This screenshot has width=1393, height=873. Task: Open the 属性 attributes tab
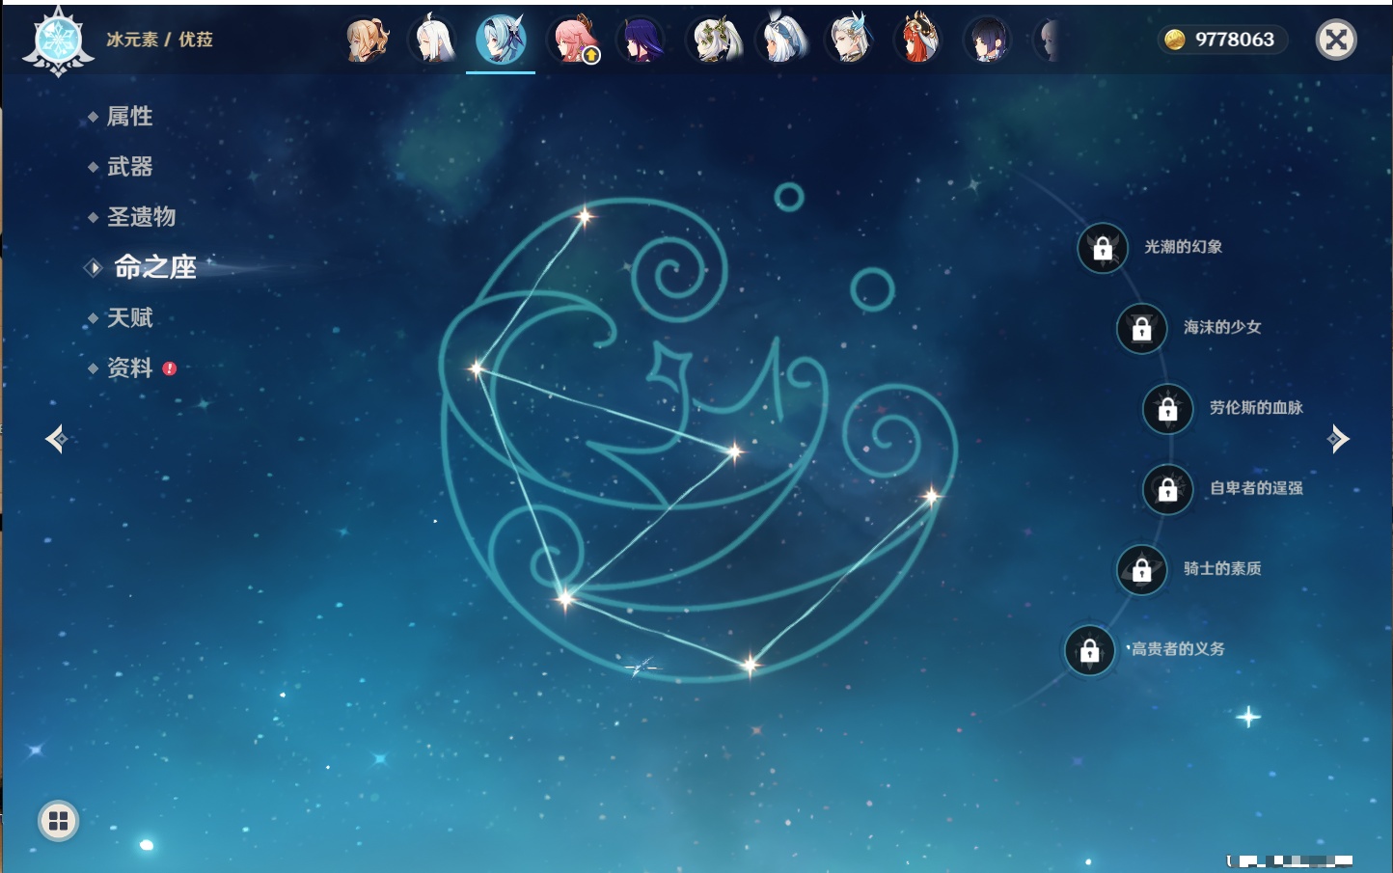(129, 117)
